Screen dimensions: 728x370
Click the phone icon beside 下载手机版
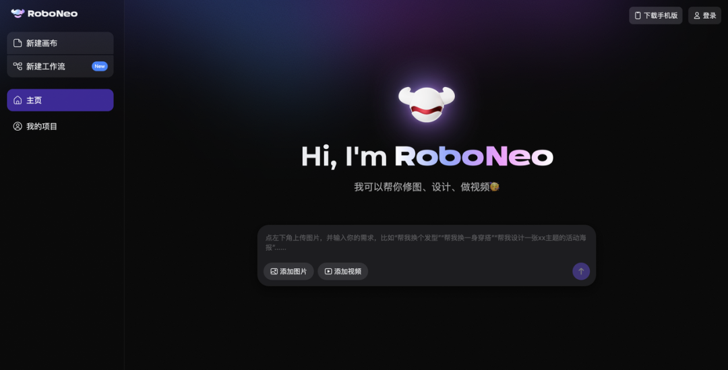click(638, 16)
